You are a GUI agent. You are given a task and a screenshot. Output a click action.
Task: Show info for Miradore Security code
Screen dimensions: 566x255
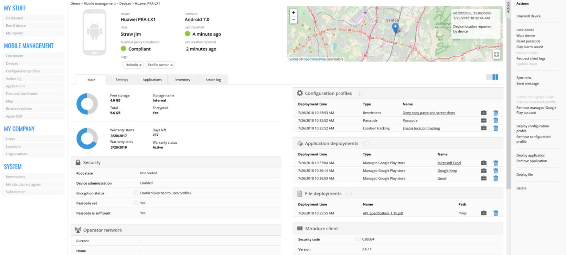358,239
